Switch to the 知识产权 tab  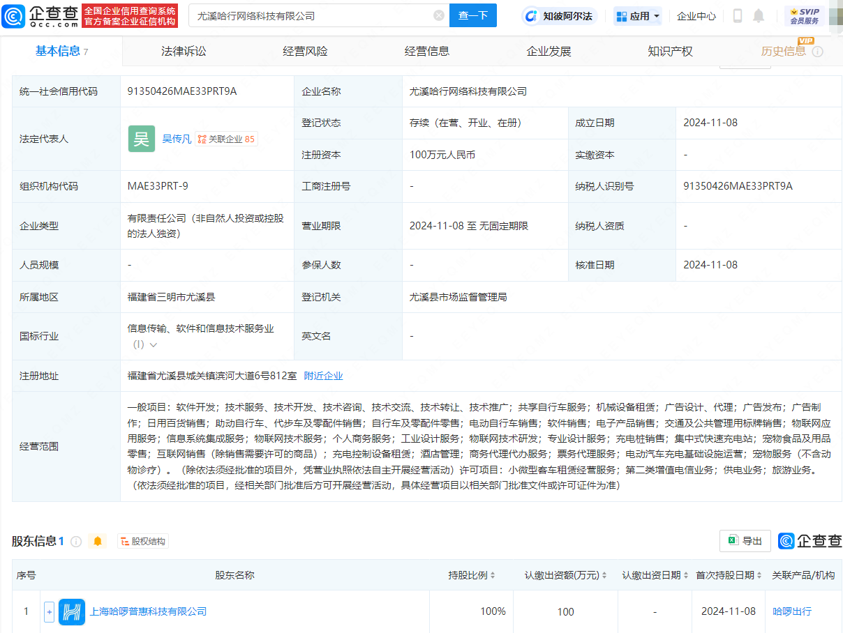(x=670, y=51)
